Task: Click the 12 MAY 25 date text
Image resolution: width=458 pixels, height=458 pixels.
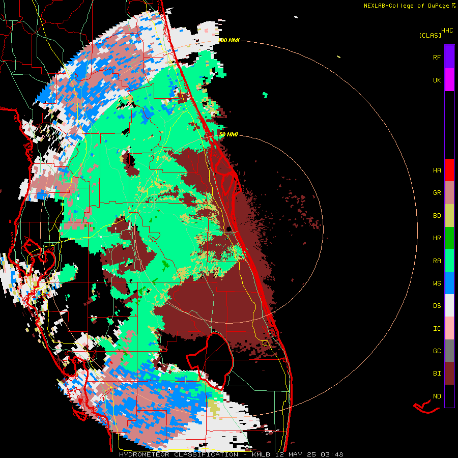Action: pos(295,454)
